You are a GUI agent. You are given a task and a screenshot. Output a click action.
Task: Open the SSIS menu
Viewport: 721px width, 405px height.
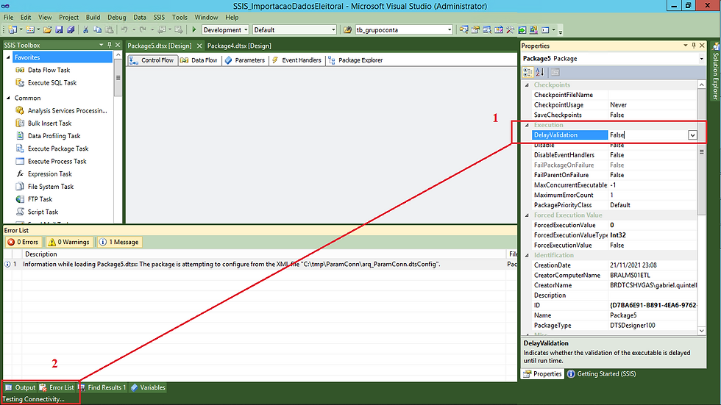tap(159, 17)
